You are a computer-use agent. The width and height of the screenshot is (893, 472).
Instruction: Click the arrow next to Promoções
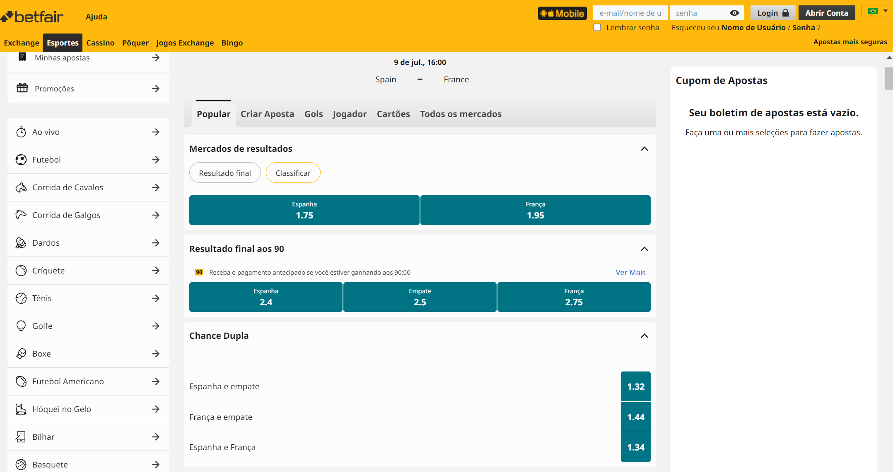[x=156, y=89]
